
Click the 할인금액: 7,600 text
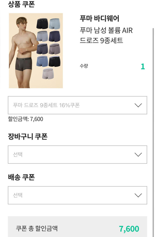coord(26,119)
